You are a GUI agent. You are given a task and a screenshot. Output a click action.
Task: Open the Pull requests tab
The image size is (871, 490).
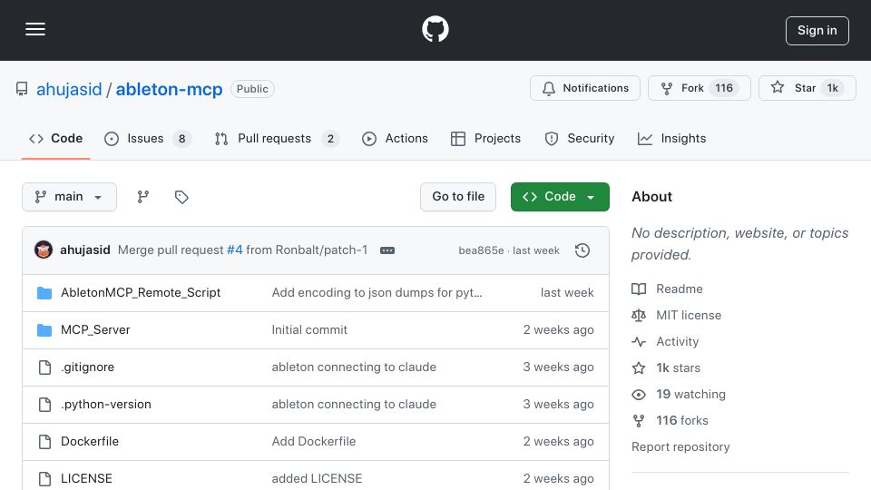pyautogui.click(x=277, y=138)
